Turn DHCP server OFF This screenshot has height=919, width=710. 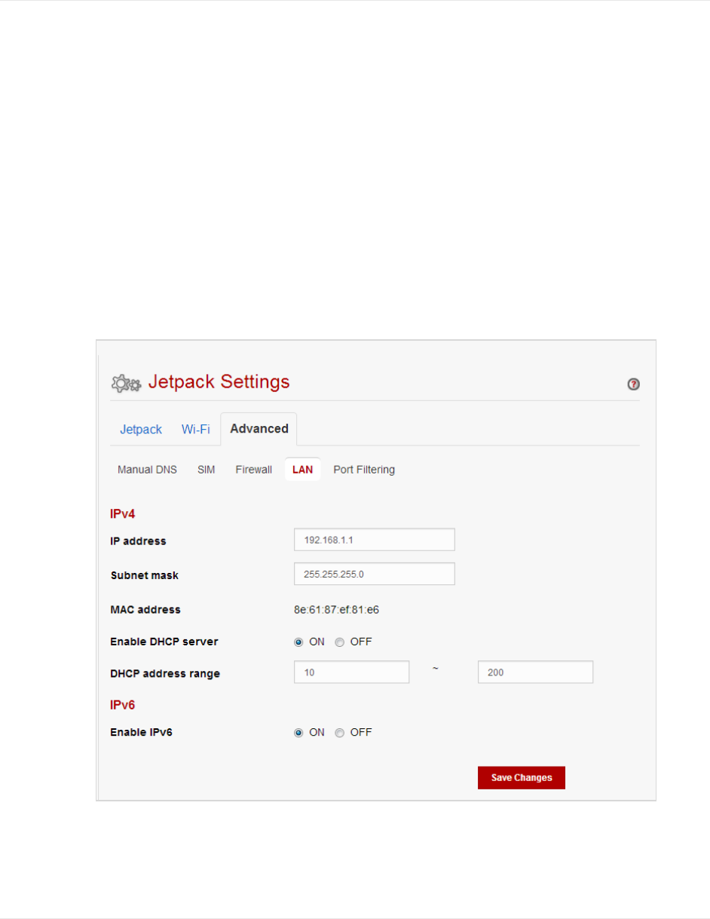[x=339, y=642]
